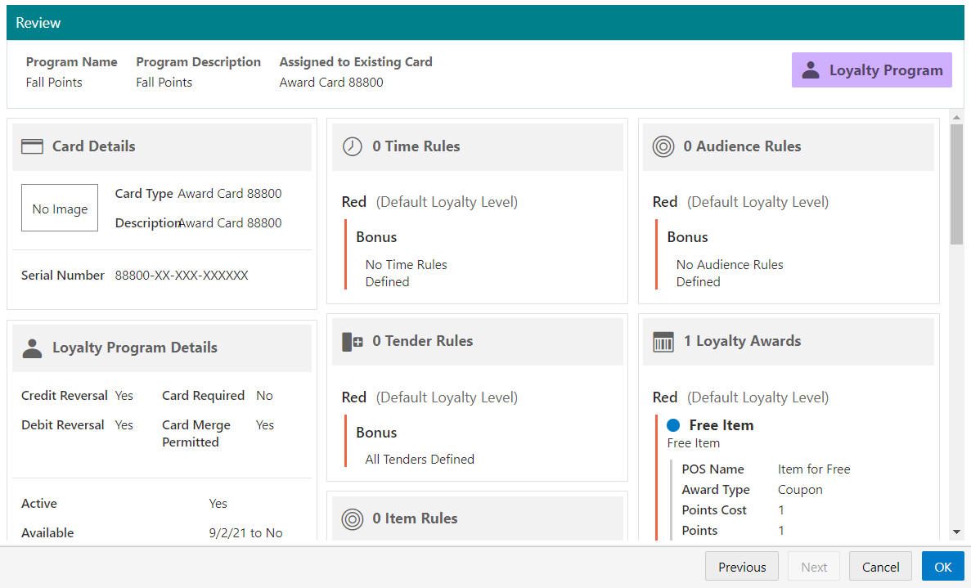Viewport: 971px width, 588px height.
Task: Click the target icon beside Audience Rules
Action: [x=663, y=146]
